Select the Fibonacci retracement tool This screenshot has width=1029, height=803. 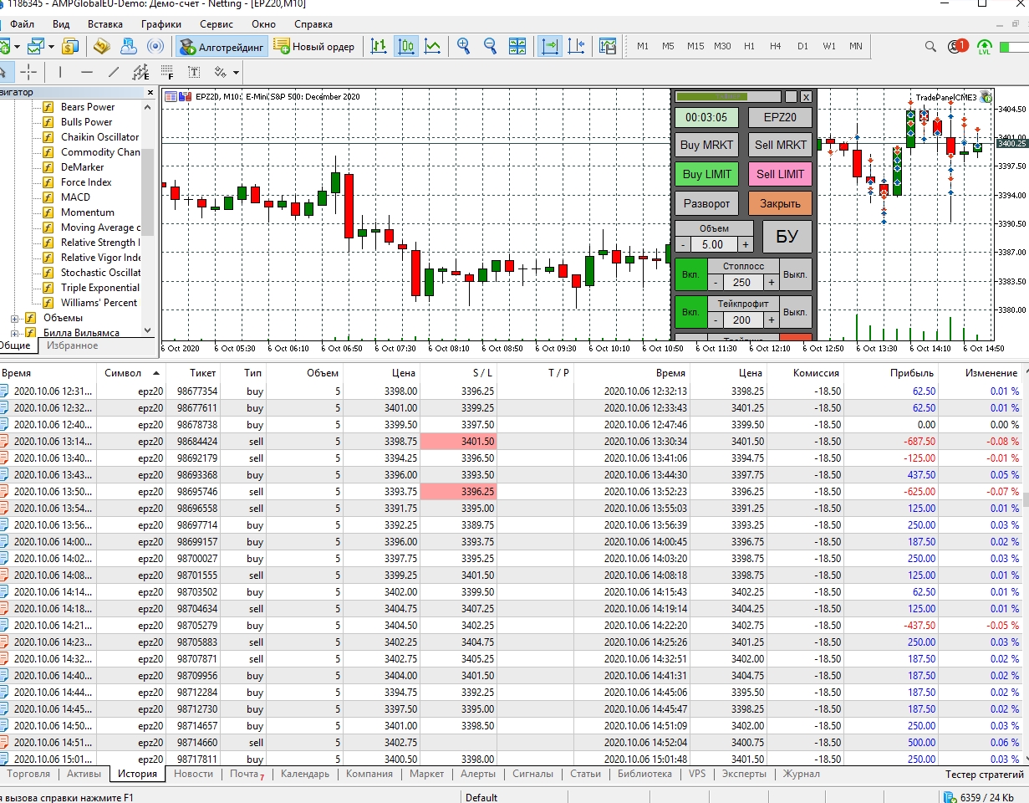(x=167, y=72)
